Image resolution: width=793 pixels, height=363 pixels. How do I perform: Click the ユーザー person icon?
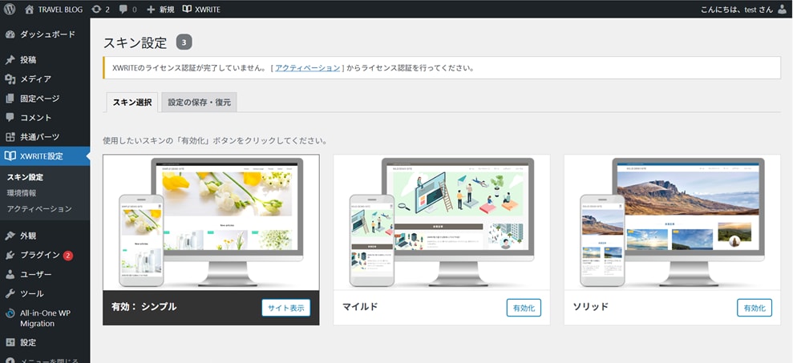click(10, 275)
